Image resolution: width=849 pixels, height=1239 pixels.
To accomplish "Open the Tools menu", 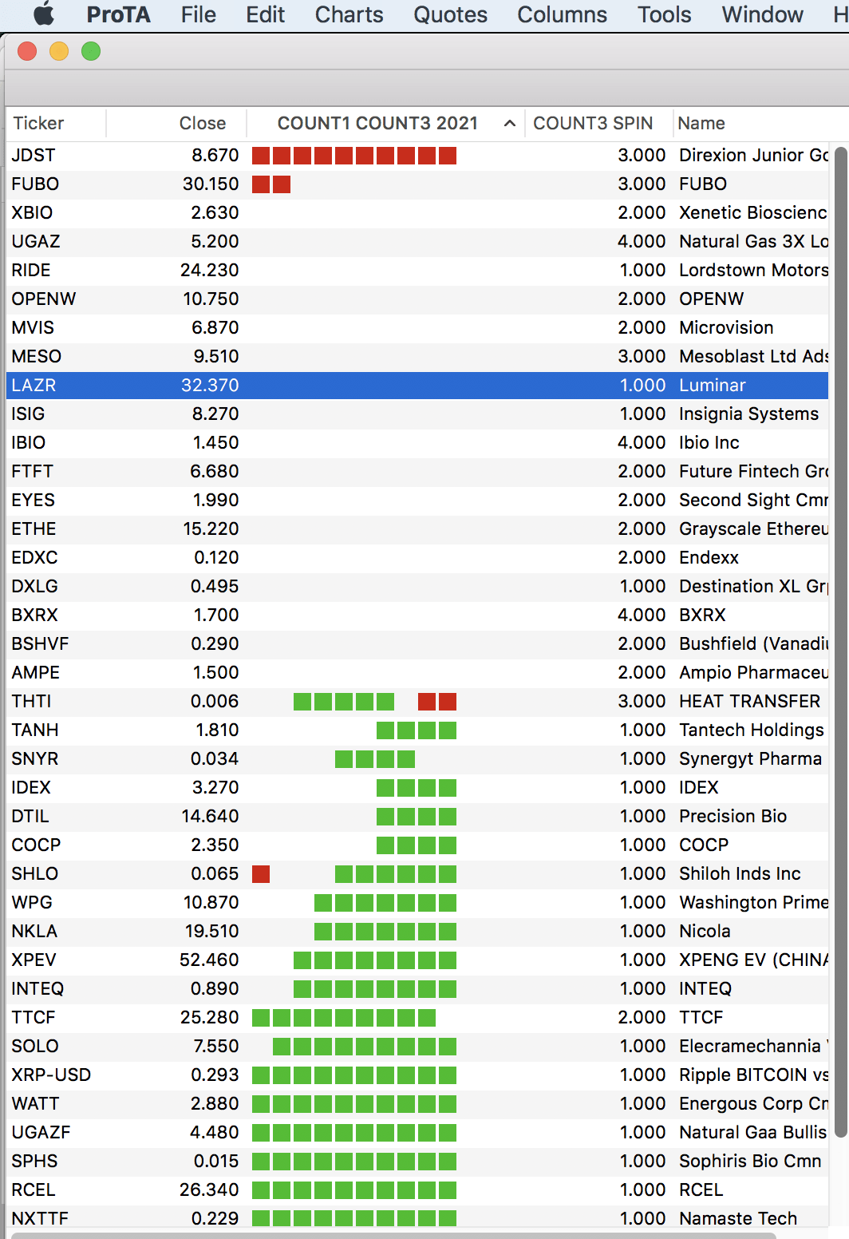I will pos(664,14).
